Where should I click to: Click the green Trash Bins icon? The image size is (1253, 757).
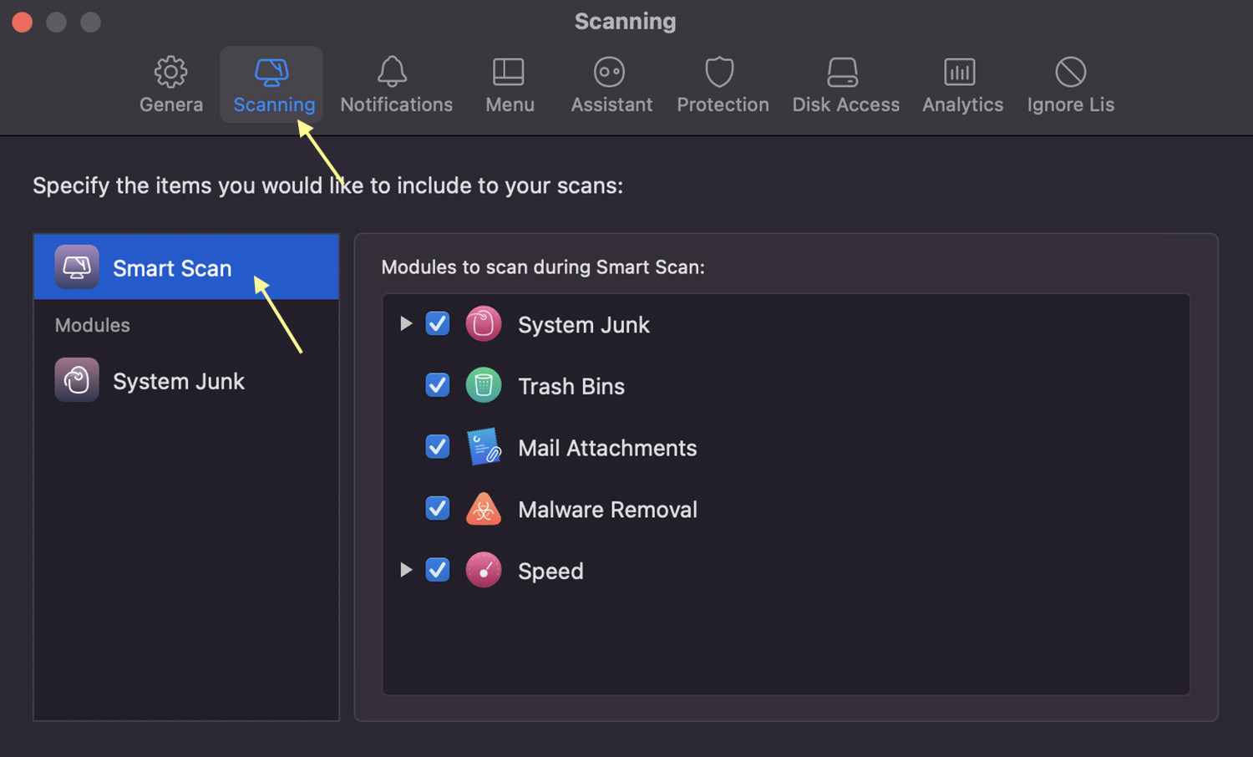pyautogui.click(x=483, y=385)
